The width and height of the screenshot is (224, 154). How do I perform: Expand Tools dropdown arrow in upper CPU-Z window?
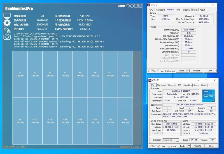point(188,71)
